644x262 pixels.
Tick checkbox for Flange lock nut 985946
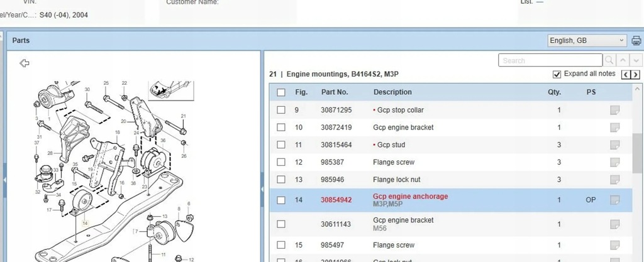tap(281, 180)
